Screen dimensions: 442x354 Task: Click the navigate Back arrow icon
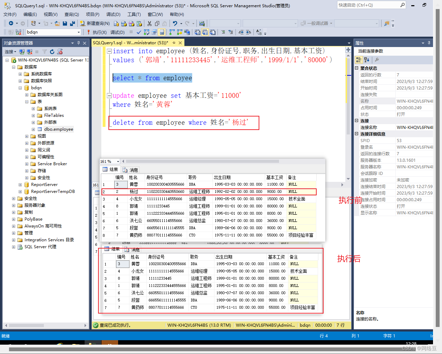11,23
